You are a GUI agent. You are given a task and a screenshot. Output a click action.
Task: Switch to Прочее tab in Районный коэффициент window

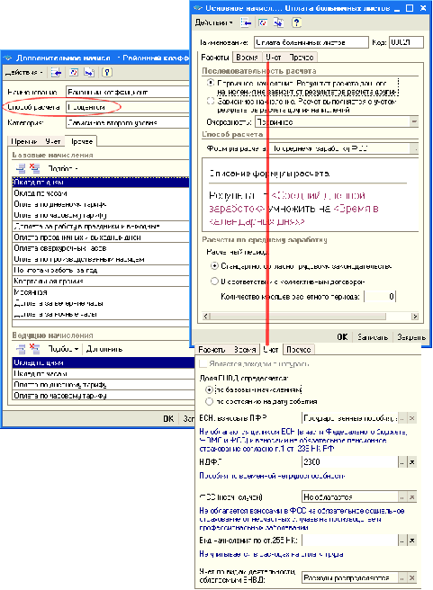81,141
